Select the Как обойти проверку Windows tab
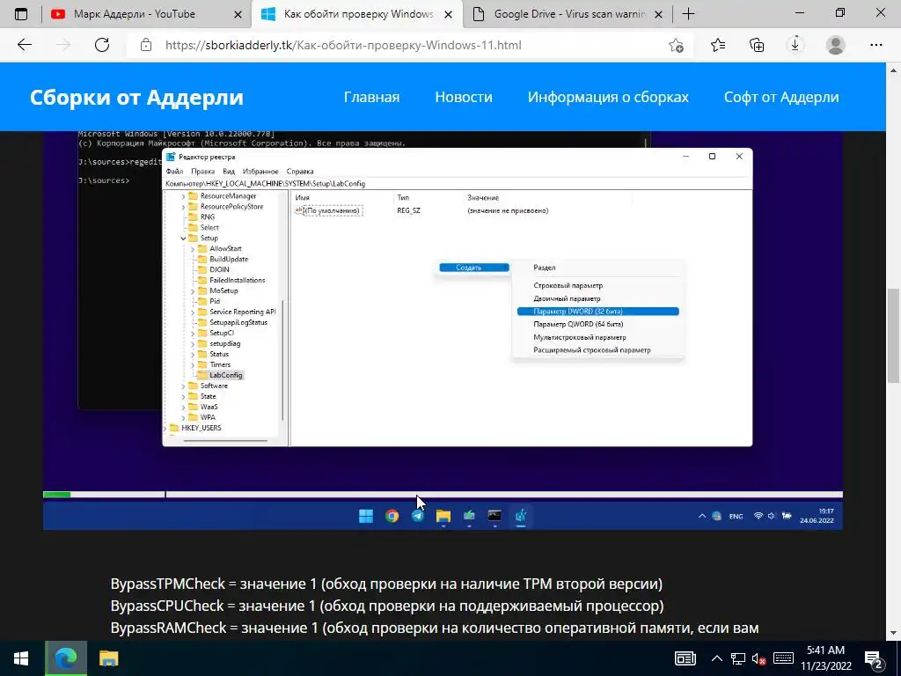 [x=356, y=14]
